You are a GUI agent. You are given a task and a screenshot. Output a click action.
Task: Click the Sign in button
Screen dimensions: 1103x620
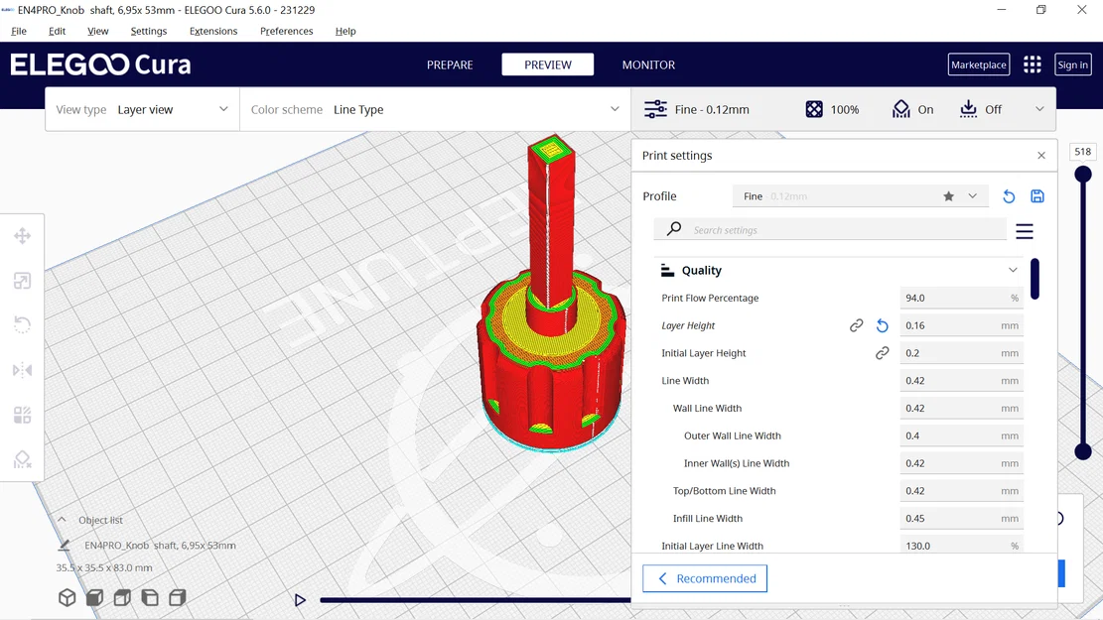click(1073, 64)
